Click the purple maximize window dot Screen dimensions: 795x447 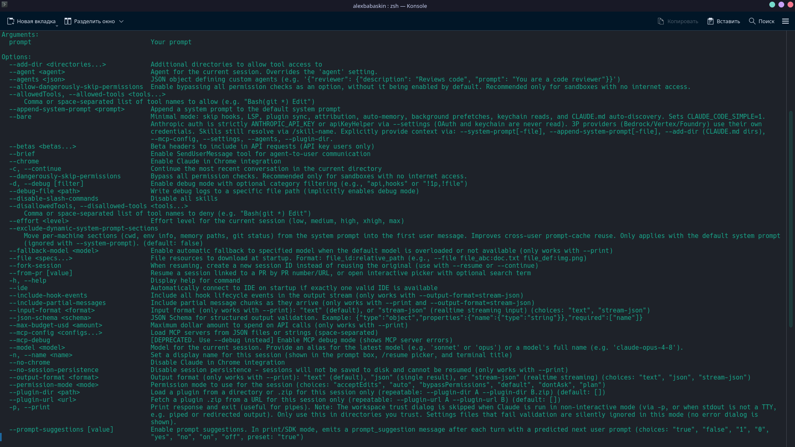[781, 5]
